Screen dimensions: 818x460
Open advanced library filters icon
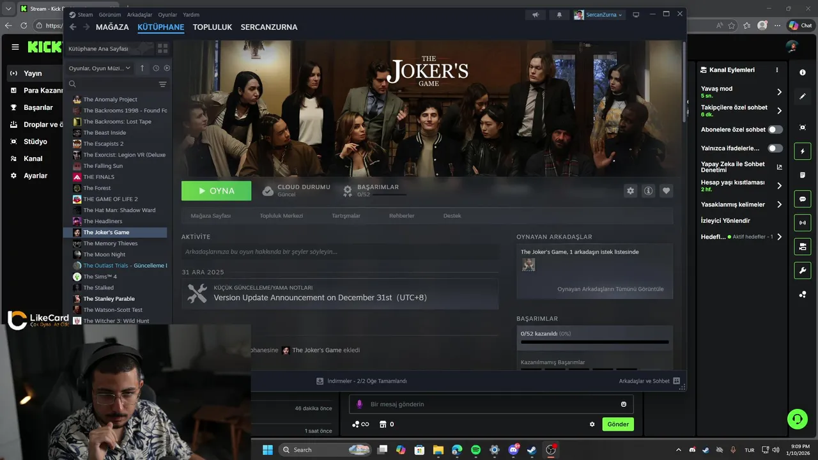[x=163, y=84]
